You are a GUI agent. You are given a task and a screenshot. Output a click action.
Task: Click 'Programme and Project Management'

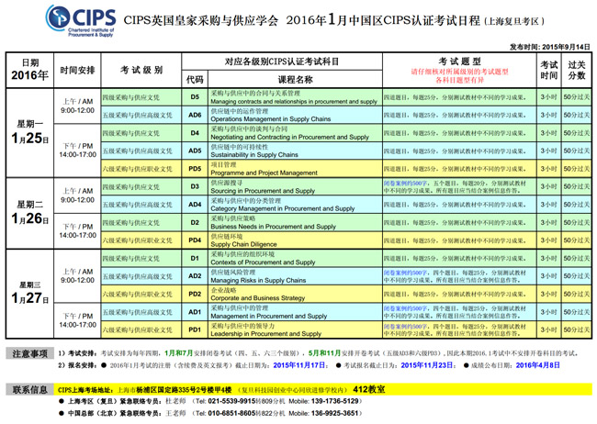tap(264, 173)
